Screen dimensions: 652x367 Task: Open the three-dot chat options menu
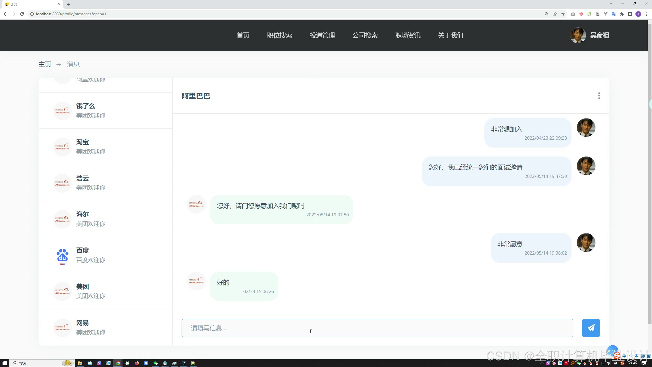click(x=599, y=96)
